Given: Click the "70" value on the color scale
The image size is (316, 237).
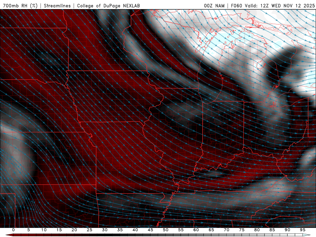Looking at the screenshot, I should click(x=226, y=230).
